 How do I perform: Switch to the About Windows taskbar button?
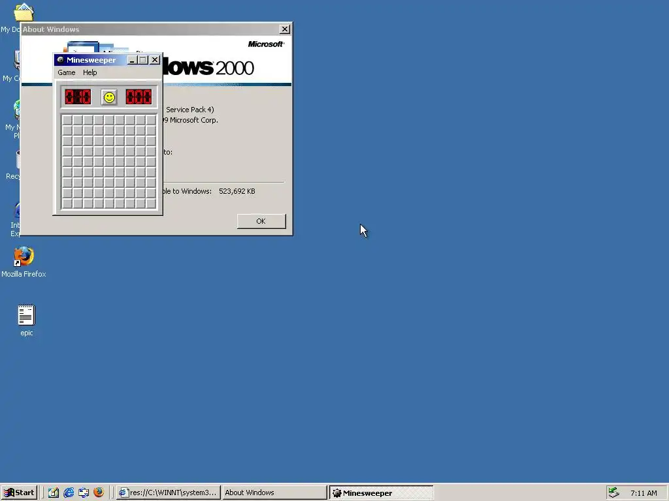pyautogui.click(x=274, y=493)
